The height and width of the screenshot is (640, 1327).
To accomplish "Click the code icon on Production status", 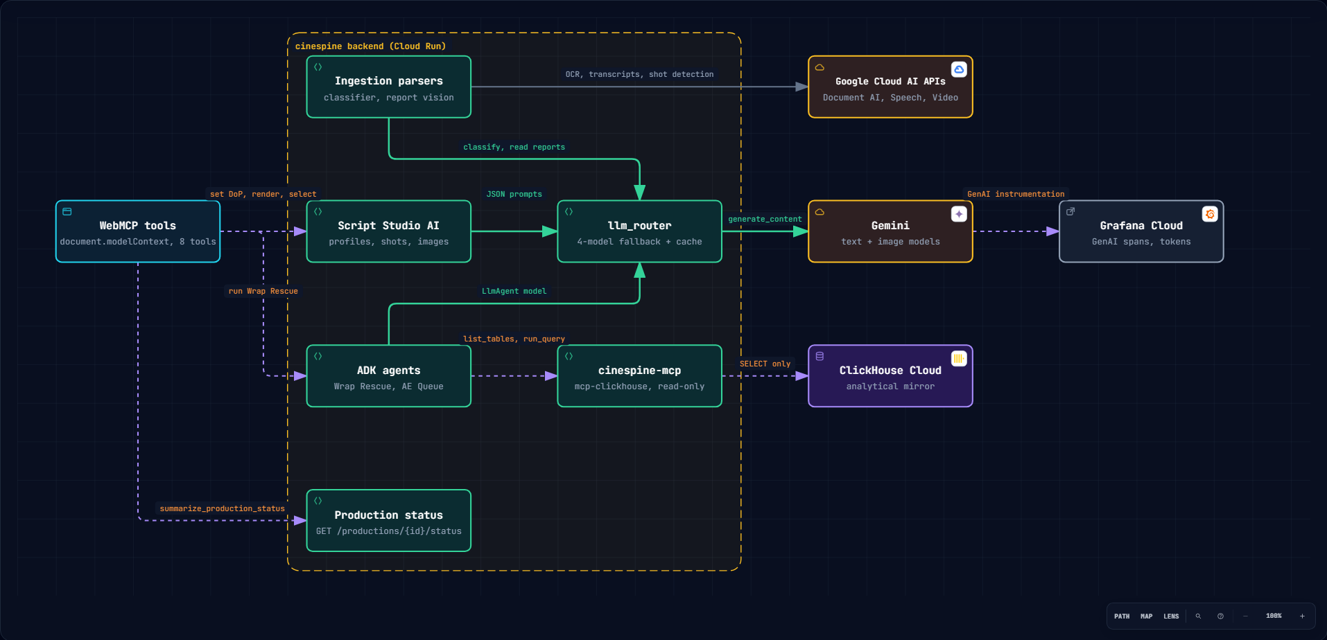I will pos(318,500).
